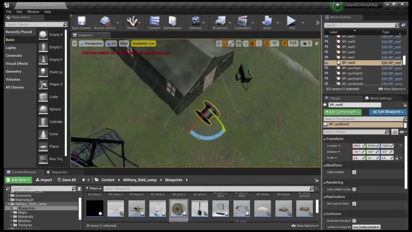Toggle visibility eye for BP_spotlight
This screenshot has width=412, height=232.
(x=326, y=68)
